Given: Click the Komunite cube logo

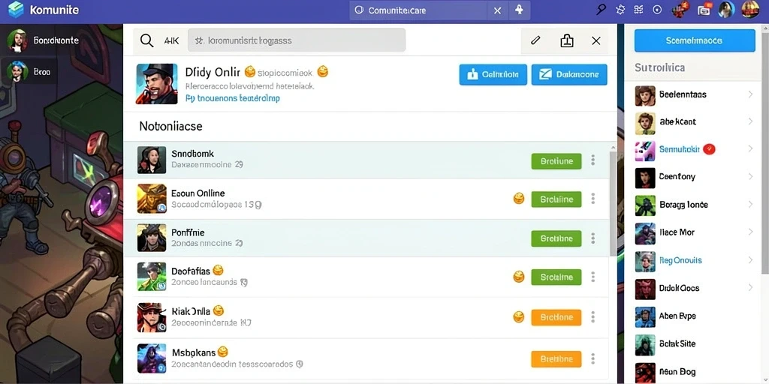Looking at the screenshot, I should (x=16, y=9).
